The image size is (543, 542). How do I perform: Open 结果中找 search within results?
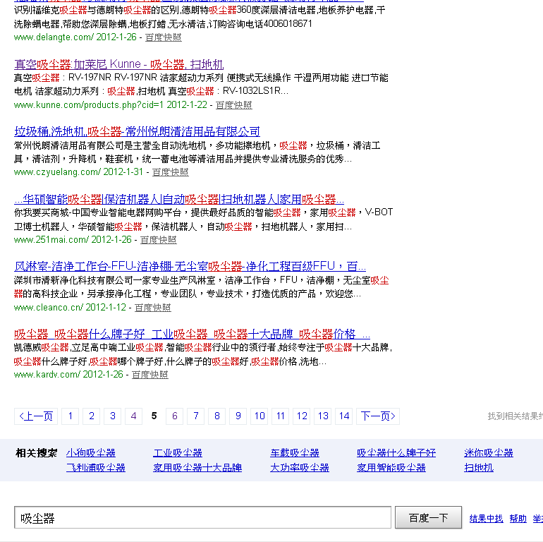(x=486, y=519)
